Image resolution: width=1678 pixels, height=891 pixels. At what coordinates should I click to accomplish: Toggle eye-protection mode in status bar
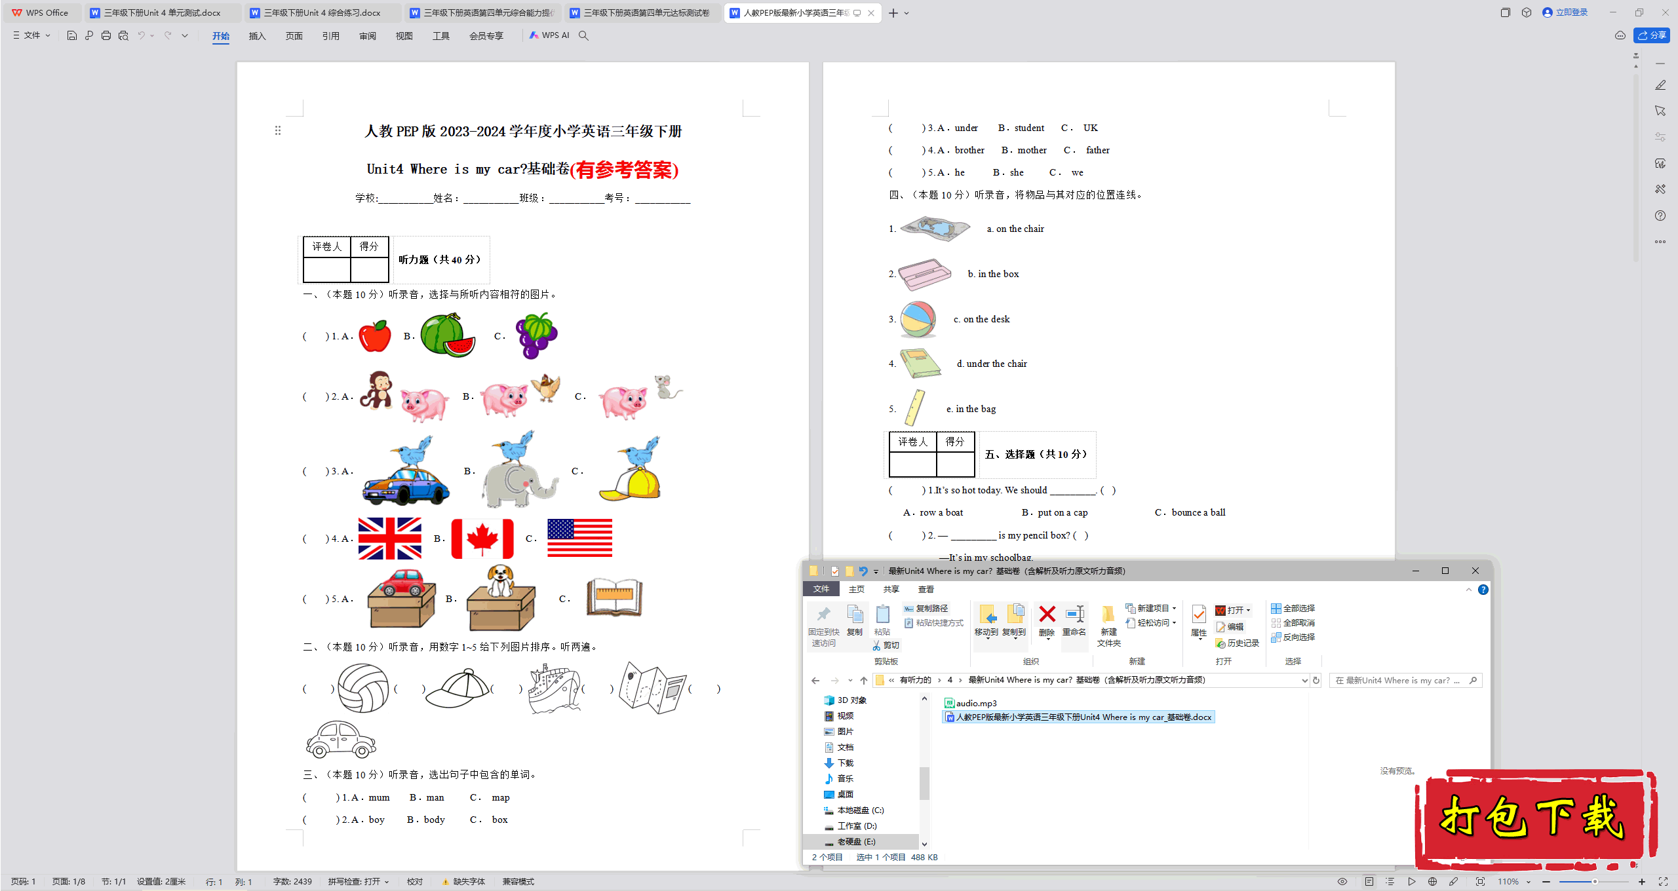tap(1342, 882)
